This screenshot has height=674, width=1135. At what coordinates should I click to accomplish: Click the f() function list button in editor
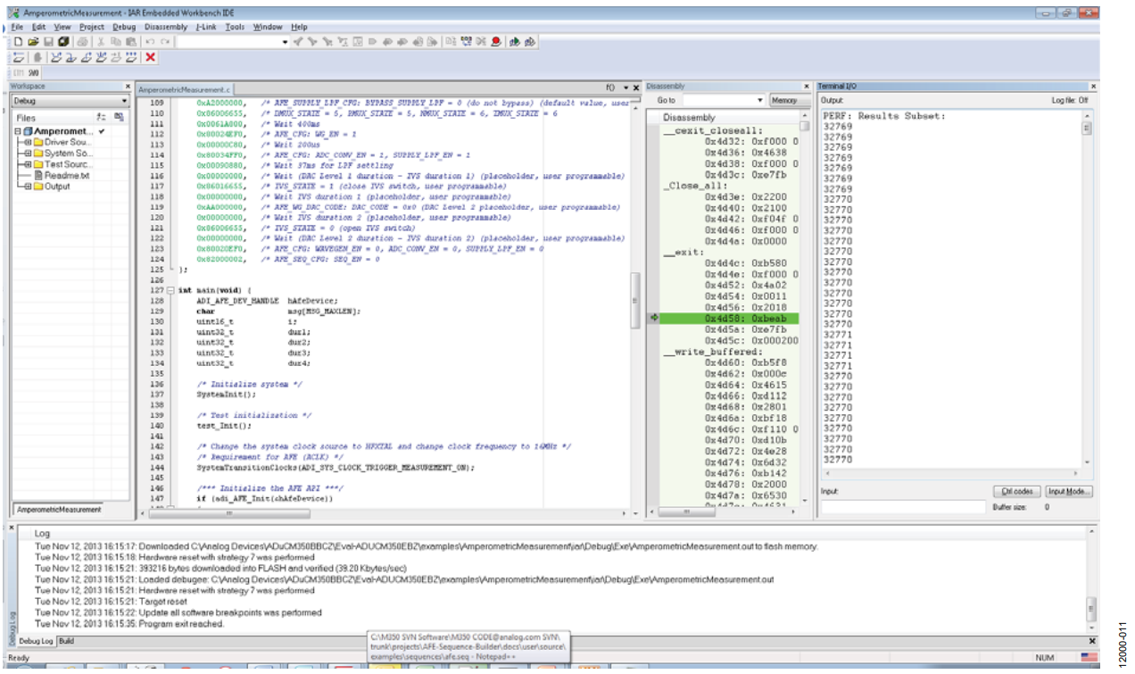pos(610,87)
